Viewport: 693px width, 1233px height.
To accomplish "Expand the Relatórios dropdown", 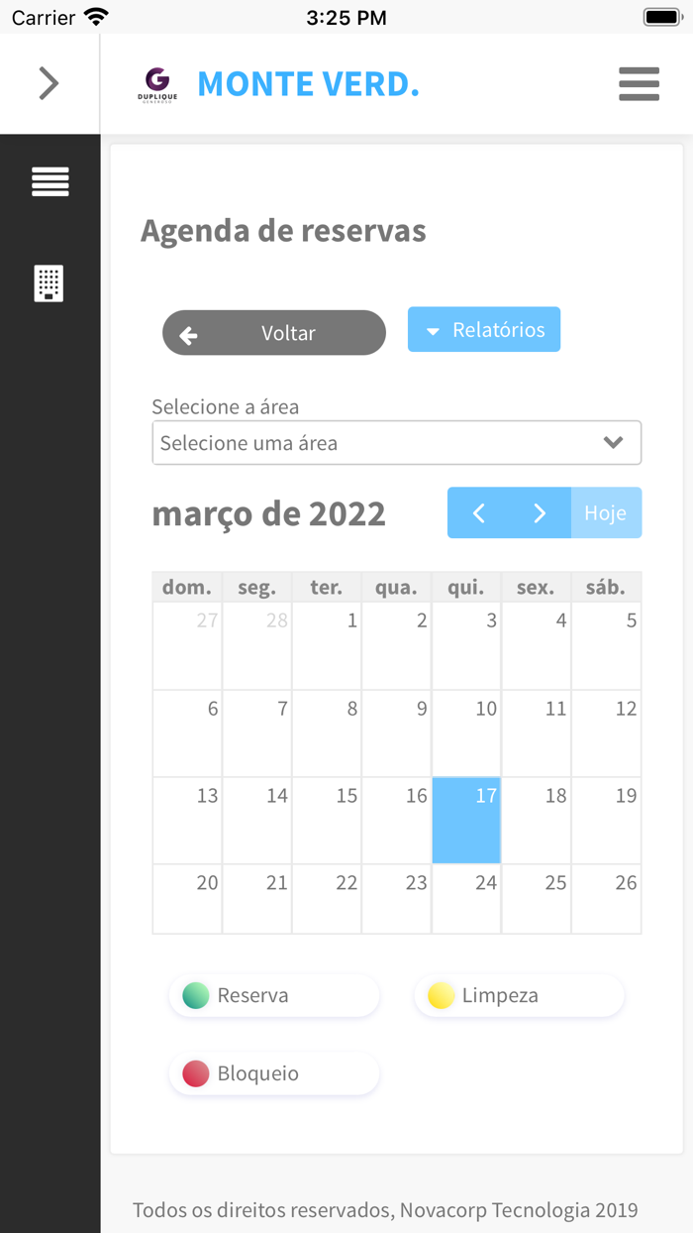I will point(483,329).
